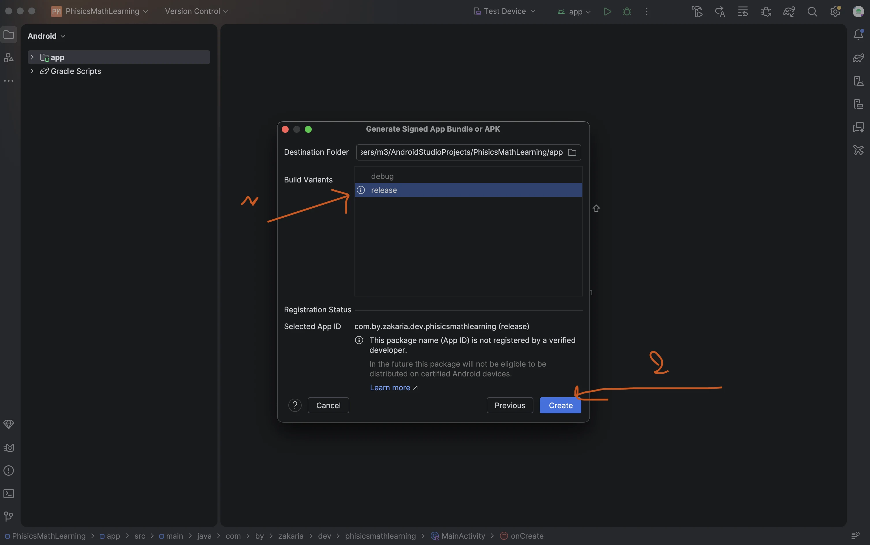Open the Project tool window icon
The width and height of the screenshot is (870, 545).
point(9,35)
